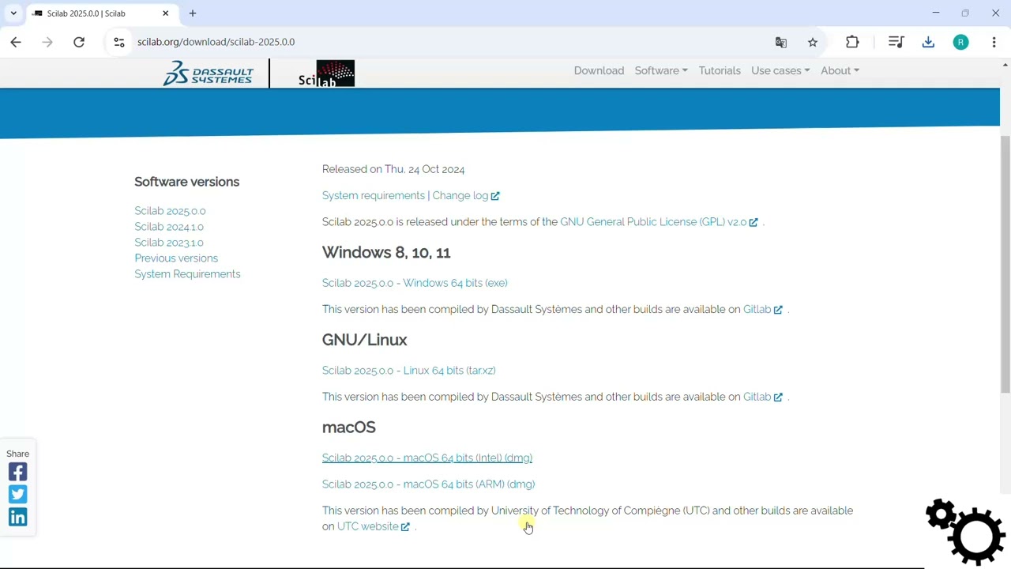Reload the page with the refresh icon
The width and height of the screenshot is (1011, 569).
point(79,42)
